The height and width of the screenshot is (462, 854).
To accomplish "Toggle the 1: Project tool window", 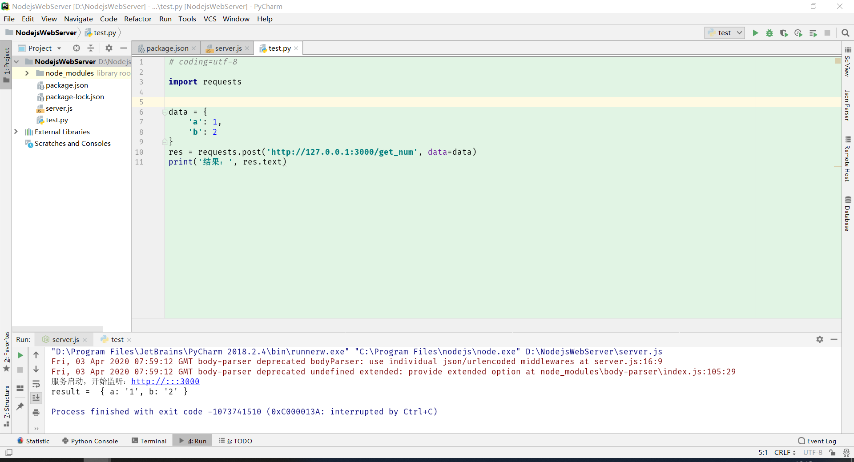I will click(x=6, y=65).
